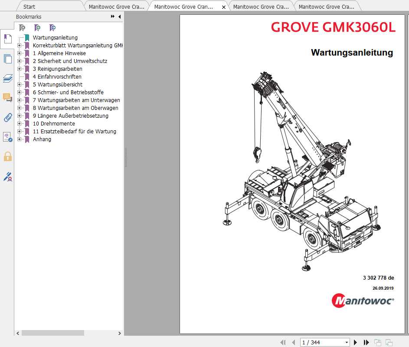This screenshot has height=347, width=409.
Task: Expand the Sicherheit und Umweltschutz bookmark
Action: [21, 61]
